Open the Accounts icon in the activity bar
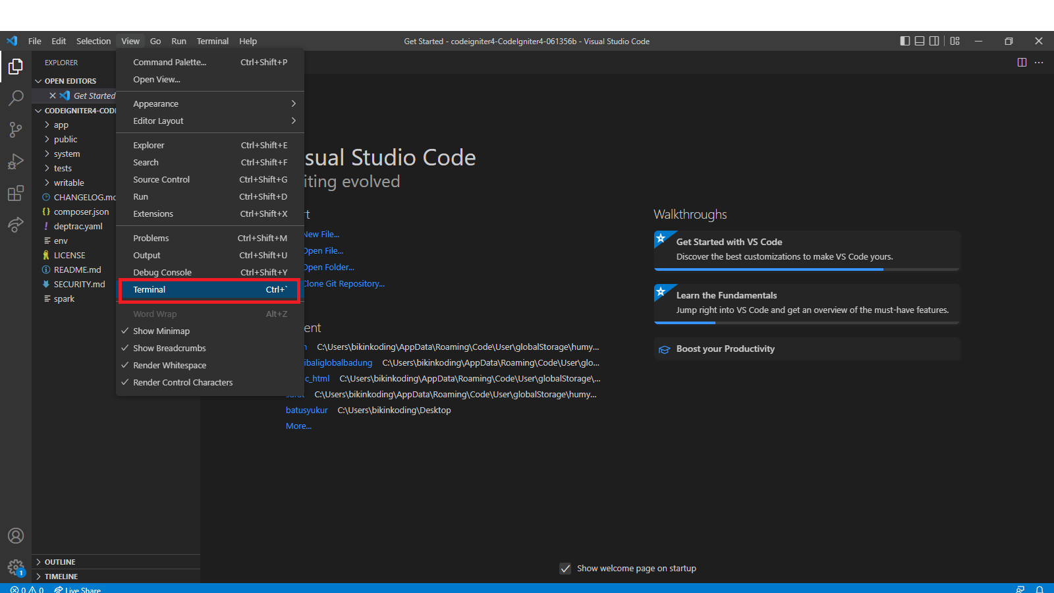Screen dimensions: 1054x593 point(16,536)
